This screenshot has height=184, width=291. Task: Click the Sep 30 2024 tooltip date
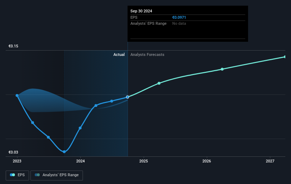pos(141,11)
